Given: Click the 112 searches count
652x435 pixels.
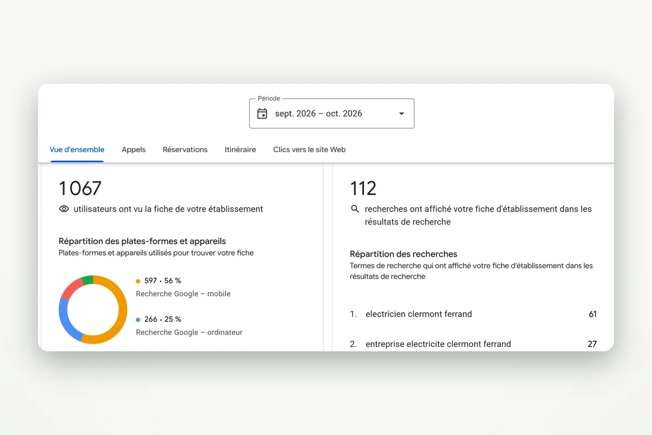Looking at the screenshot, I should (363, 188).
